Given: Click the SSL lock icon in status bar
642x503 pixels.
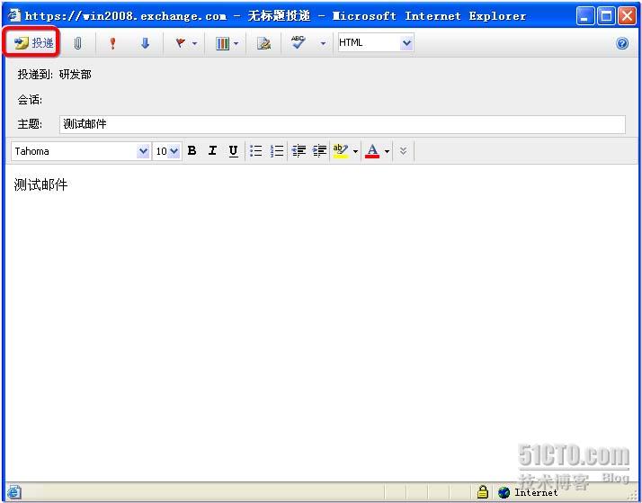Looking at the screenshot, I should coord(483,491).
